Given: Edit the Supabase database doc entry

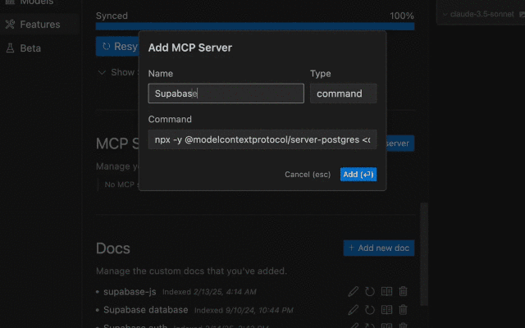Looking at the screenshot, I should (x=353, y=310).
